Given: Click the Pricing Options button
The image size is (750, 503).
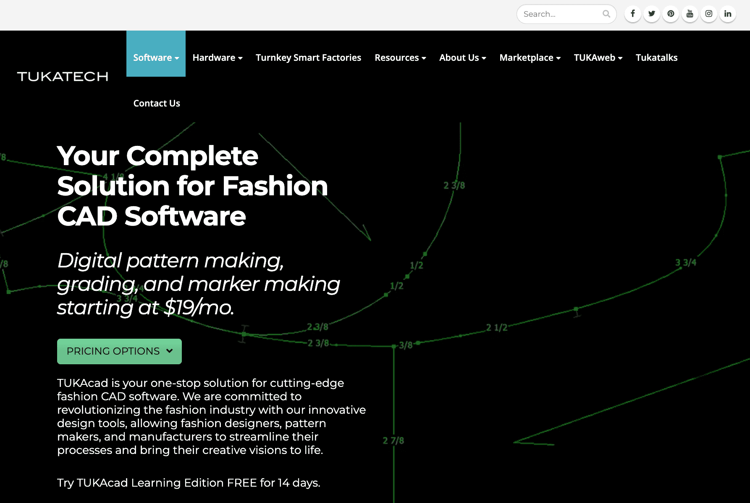Looking at the screenshot, I should click(119, 351).
